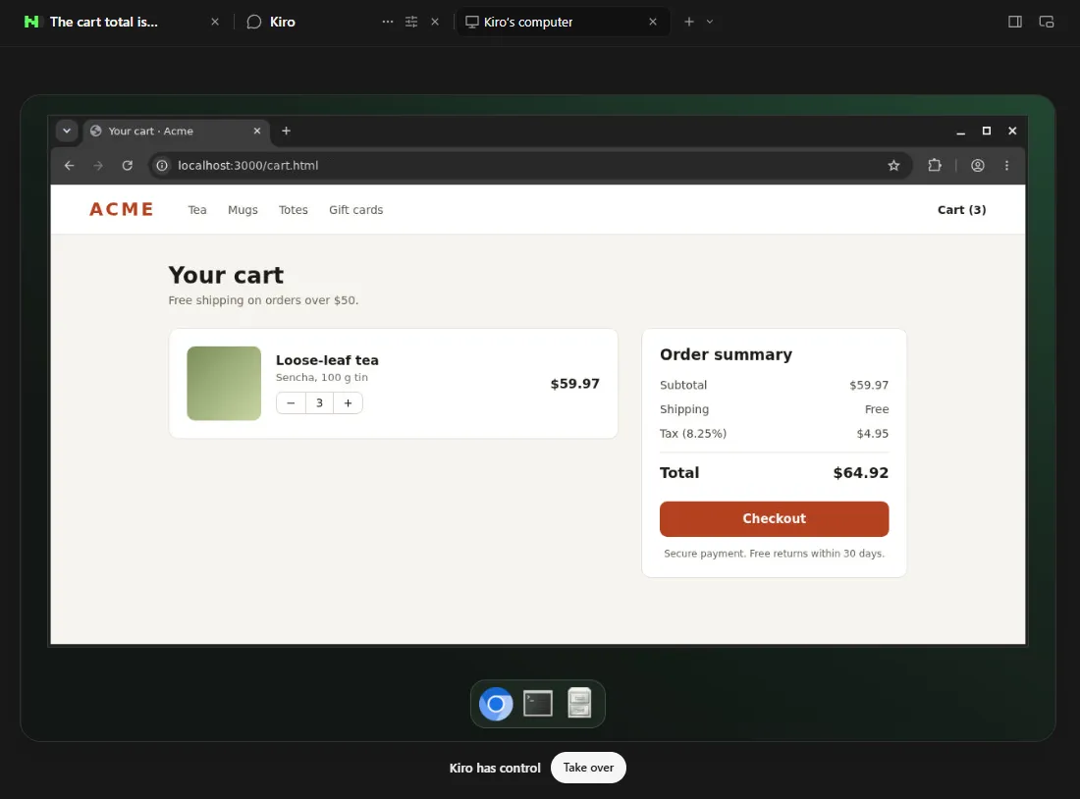The height and width of the screenshot is (799, 1080).
Task: Open the browser three-dot menu
Action: (1006, 165)
